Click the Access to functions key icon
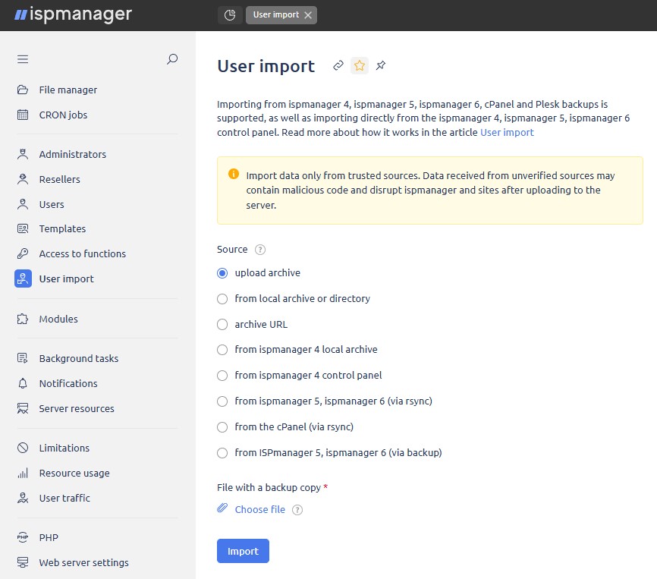 pyautogui.click(x=23, y=253)
